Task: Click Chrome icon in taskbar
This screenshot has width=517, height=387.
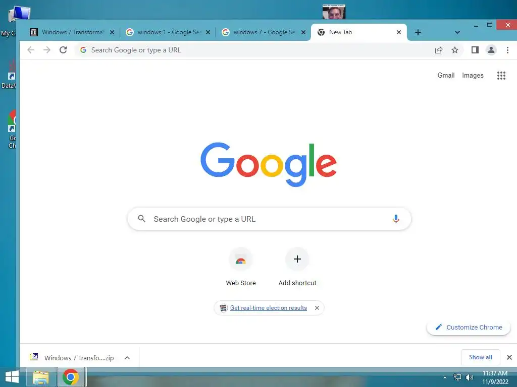Action: pyautogui.click(x=71, y=377)
